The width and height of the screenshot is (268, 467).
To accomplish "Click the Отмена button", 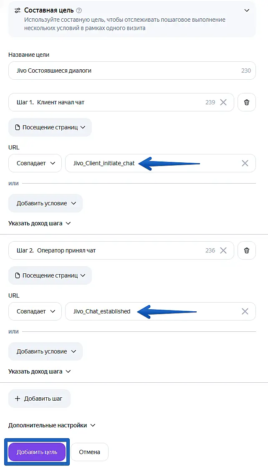I will point(89,452).
